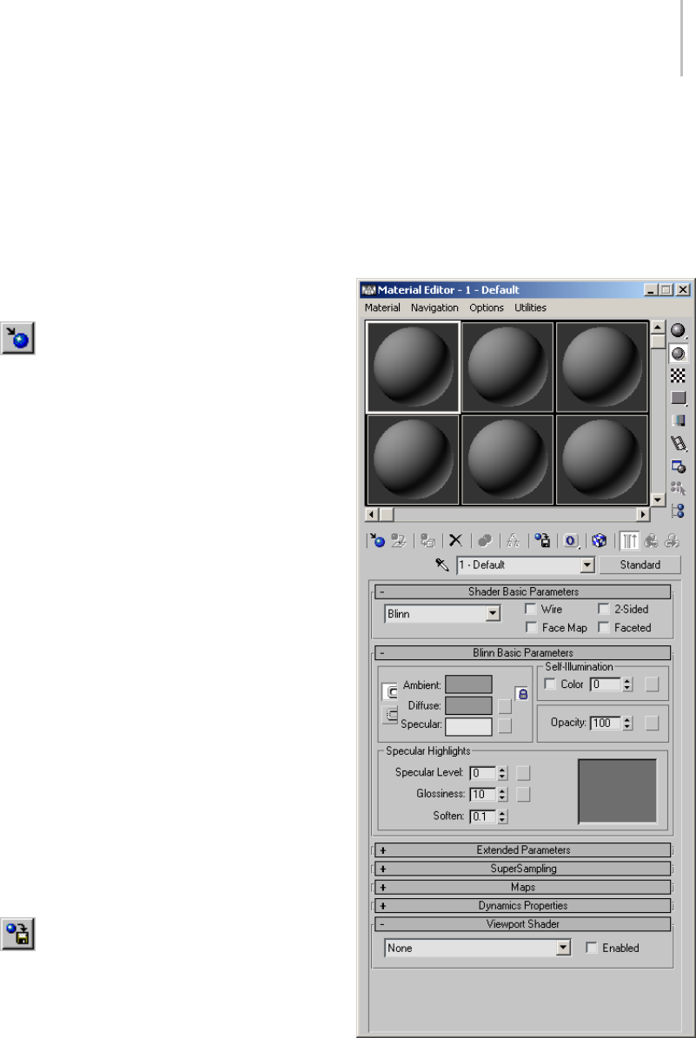Screen dimensions: 696x1038
Task: Select the top-left sample sphere slot
Action: click(x=413, y=367)
